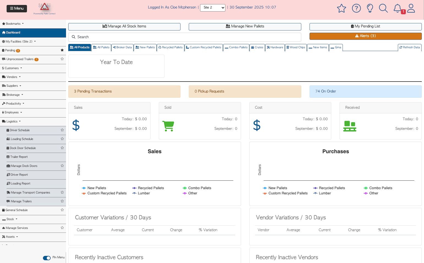Switch to the New Pallets tab
This screenshot has height=263, width=424.
pos(145,47)
